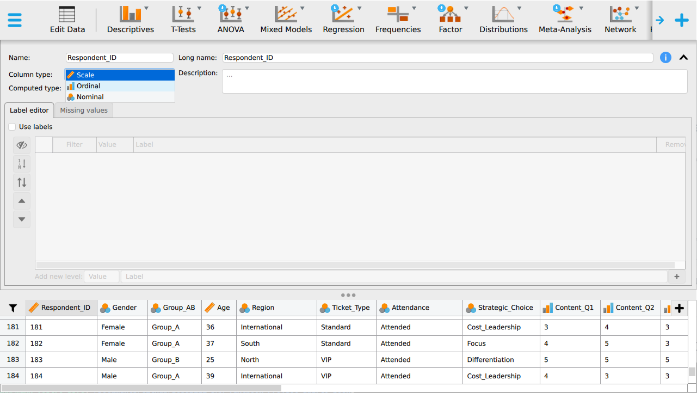Open the Distributions module
The width and height of the screenshot is (697, 393).
pyautogui.click(x=503, y=20)
